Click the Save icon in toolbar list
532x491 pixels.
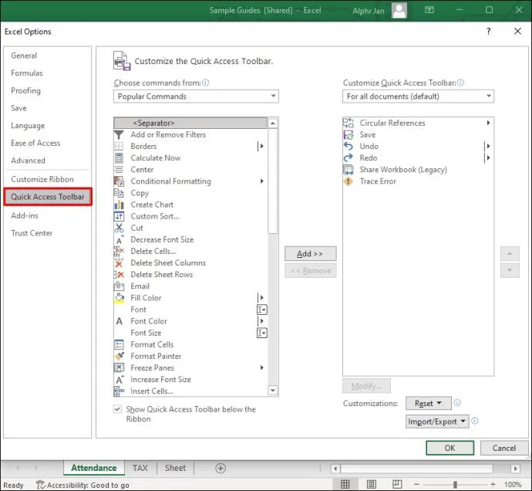click(348, 135)
